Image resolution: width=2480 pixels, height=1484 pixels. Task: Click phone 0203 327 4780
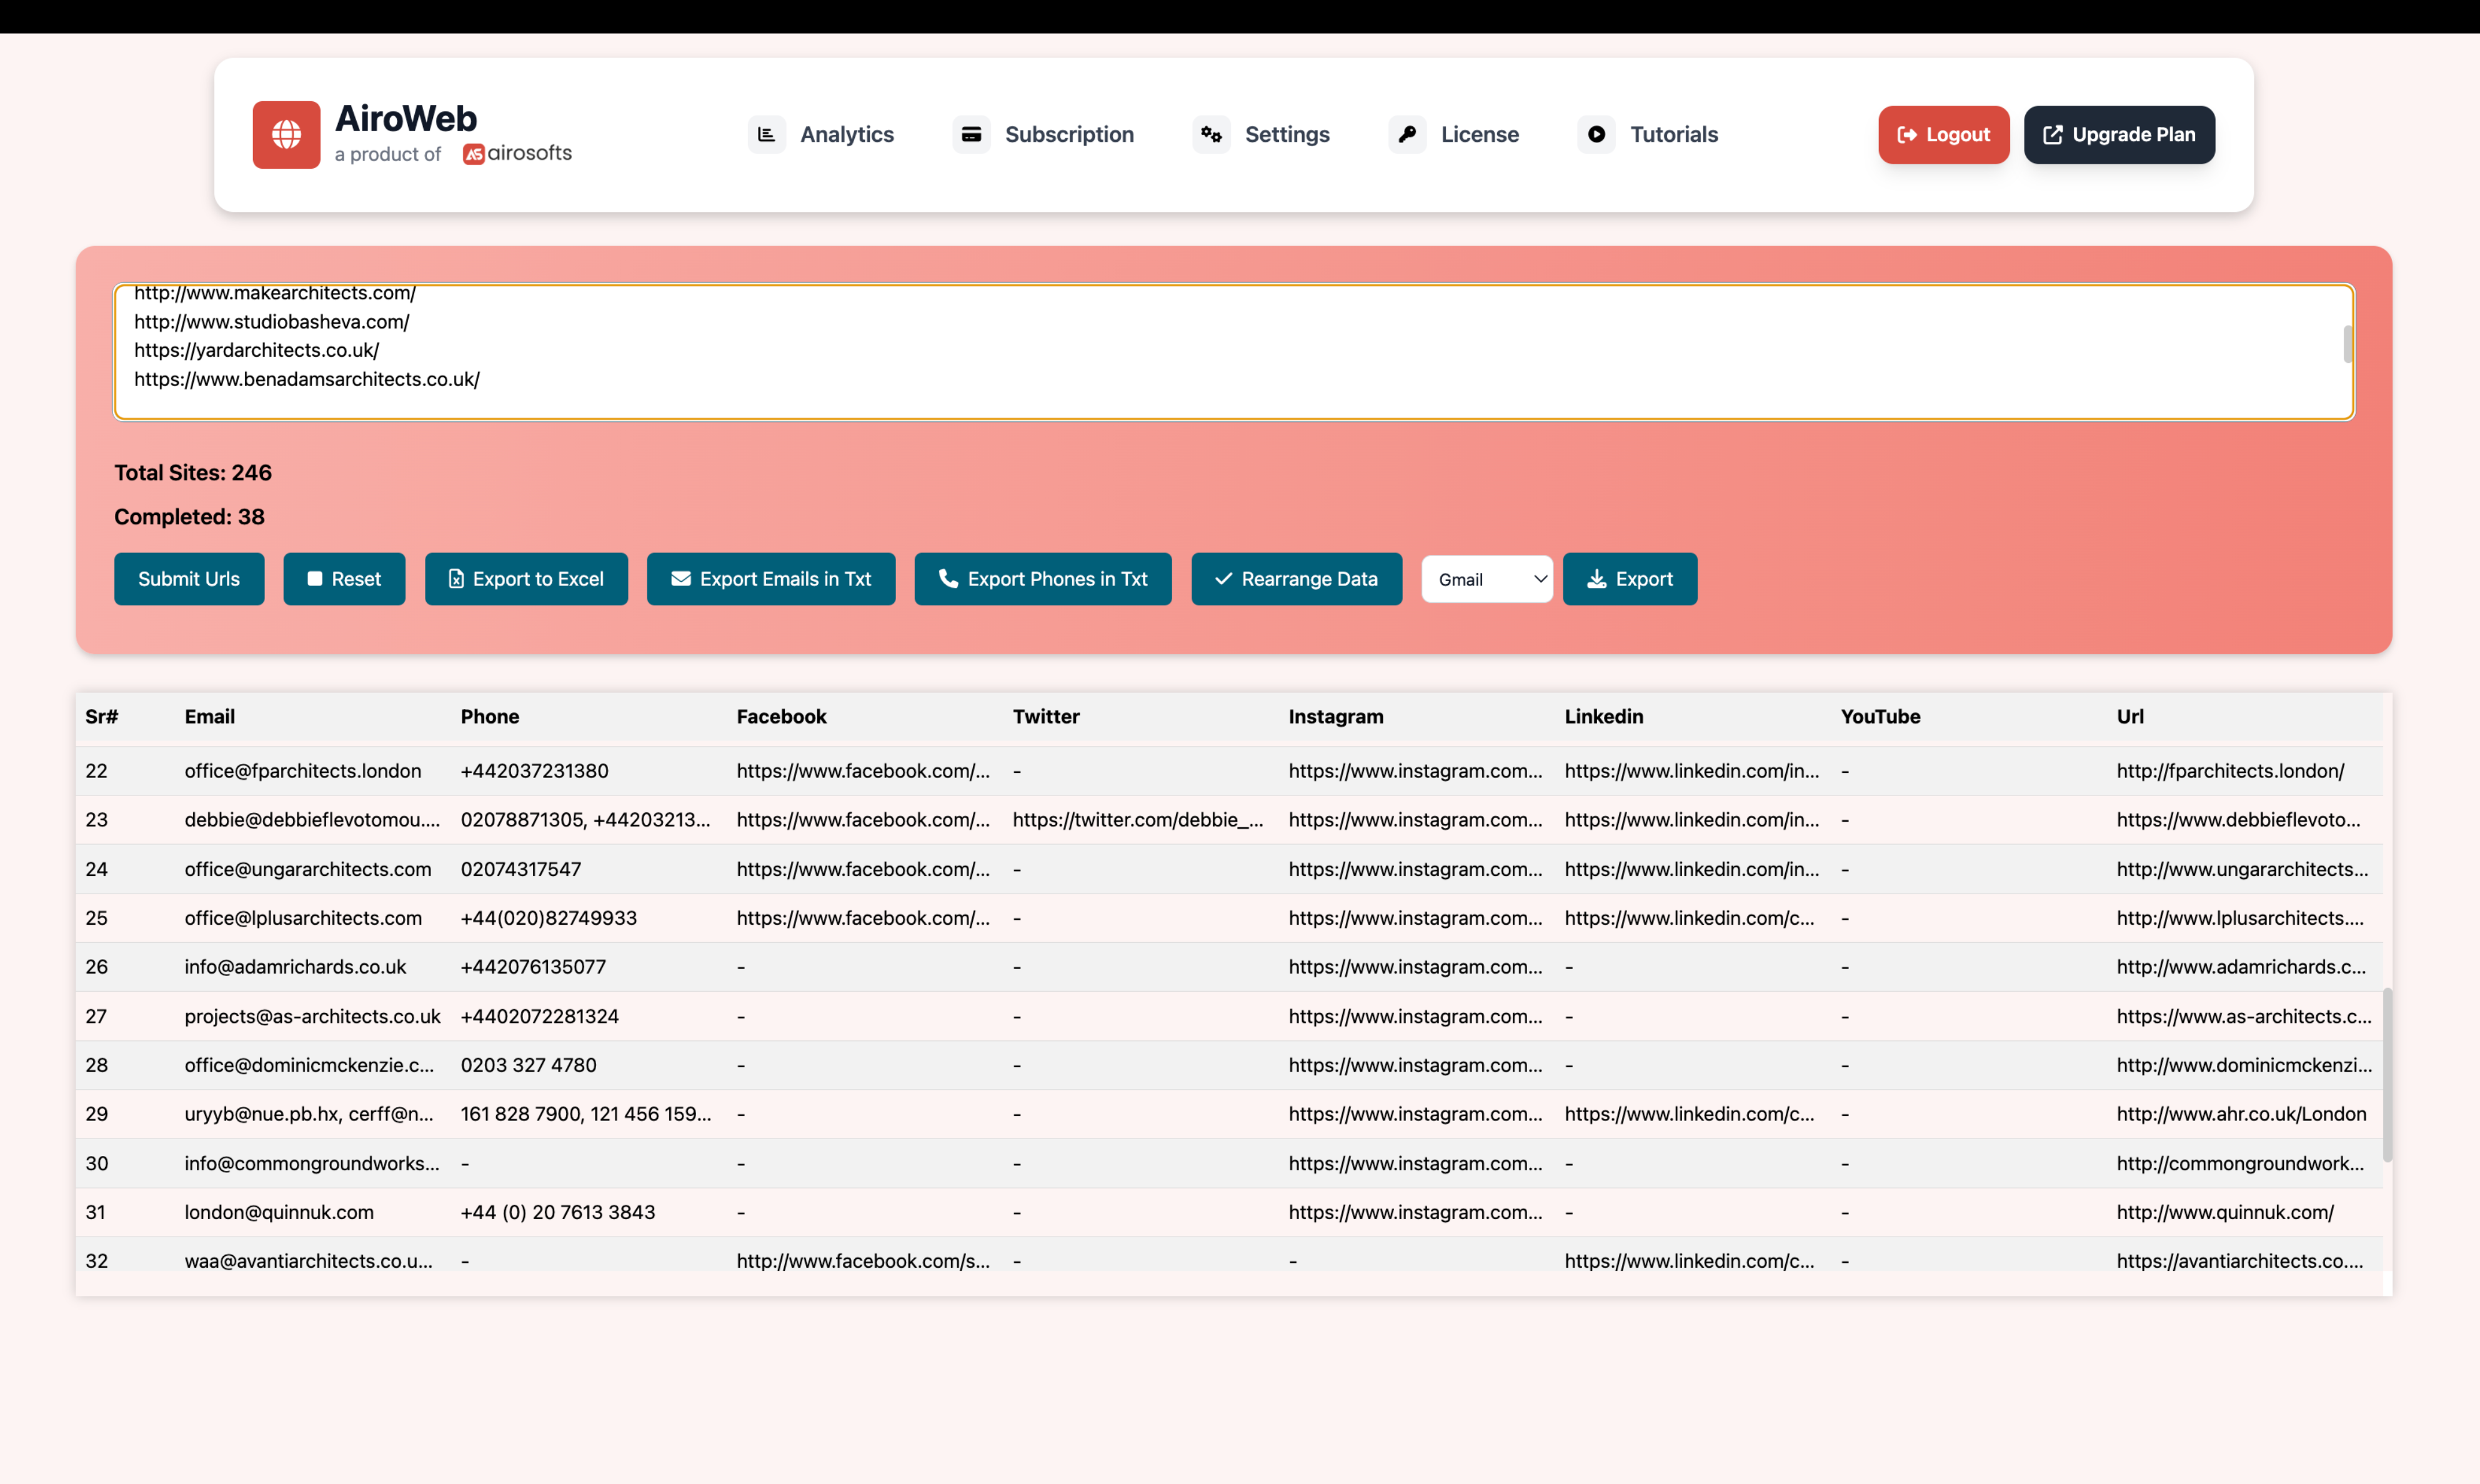pyautogui.click(x=528, y=1065)
